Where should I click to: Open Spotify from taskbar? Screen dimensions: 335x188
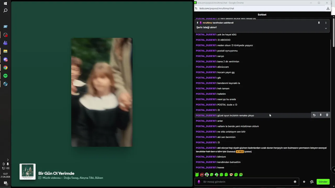pyautogui.click(x=5, y=76)
